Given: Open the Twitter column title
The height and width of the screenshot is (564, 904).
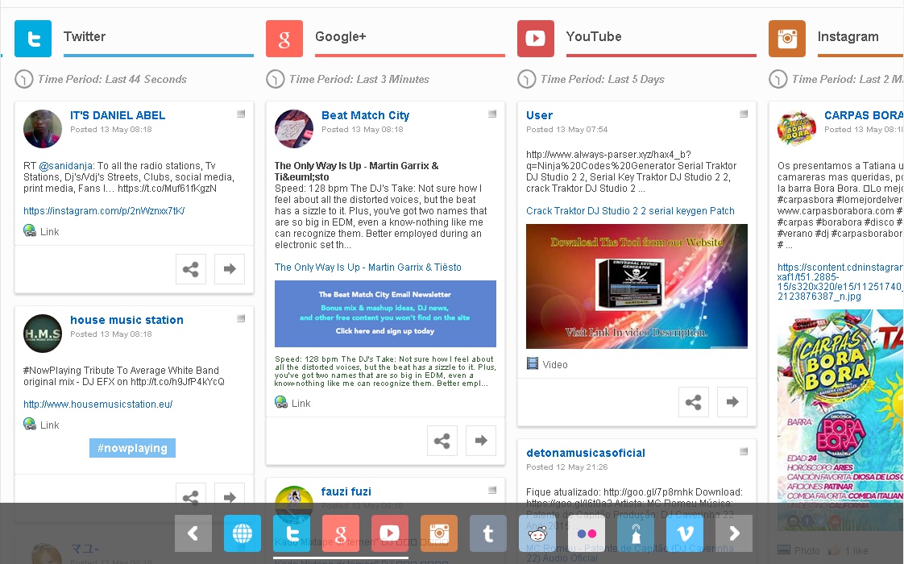Looking at the screenshot, I should (85, 37).
